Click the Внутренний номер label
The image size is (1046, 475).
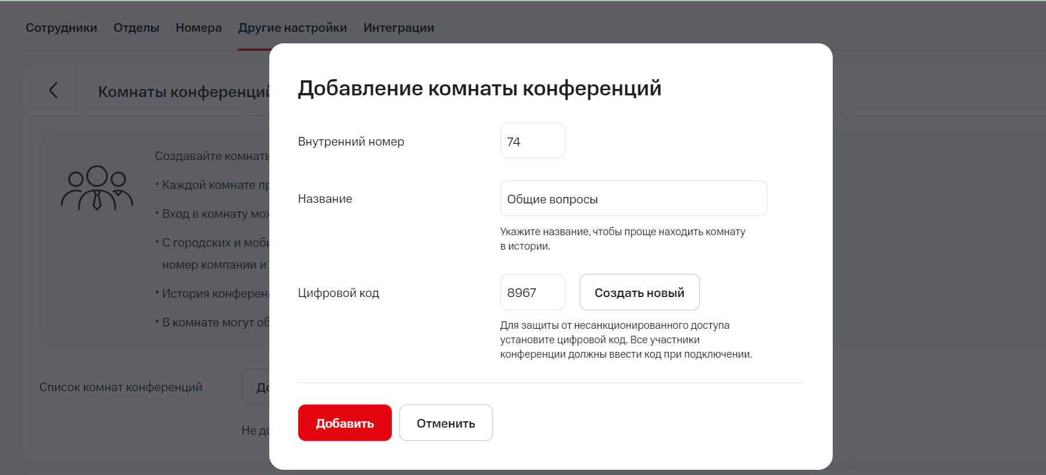[351, 142]
